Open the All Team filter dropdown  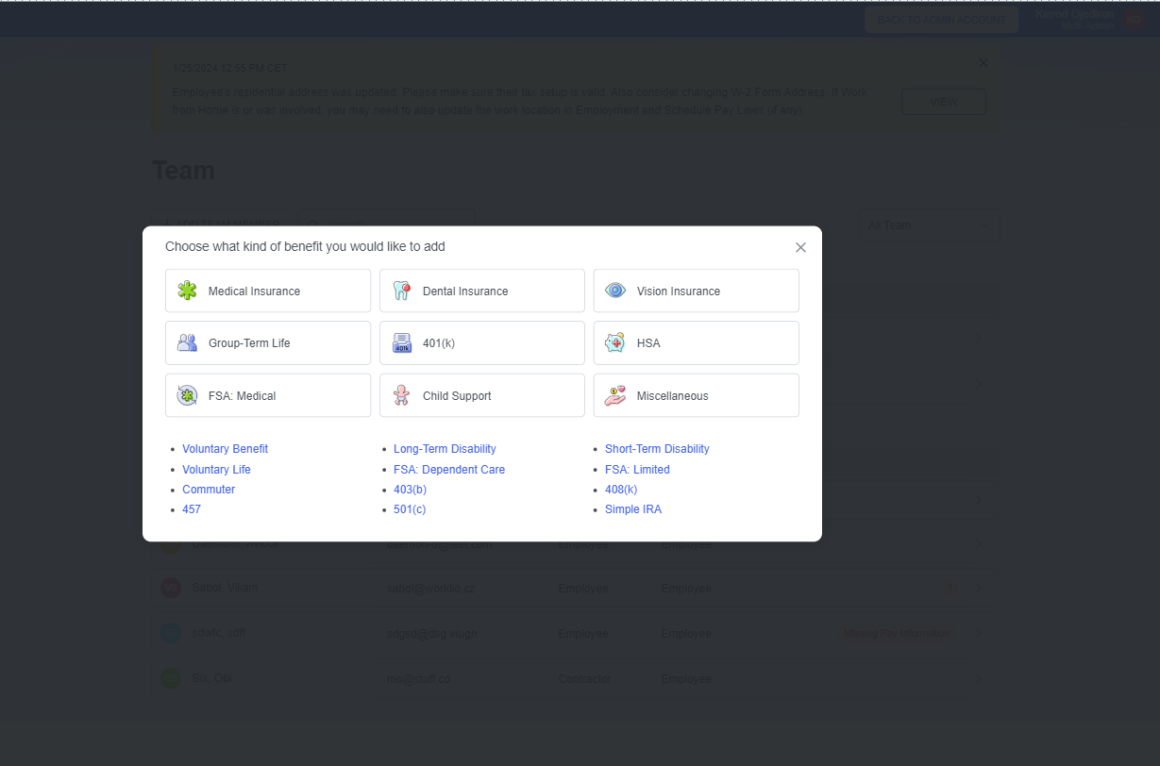click(x=928, y=225)
